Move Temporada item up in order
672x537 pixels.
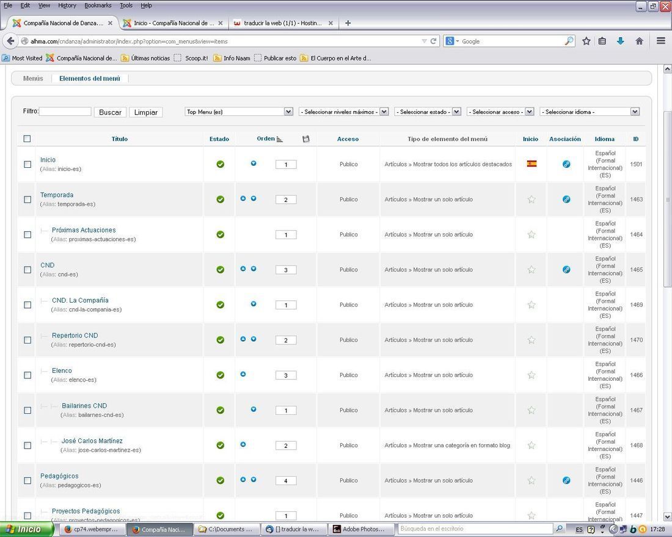coord(243,198)
